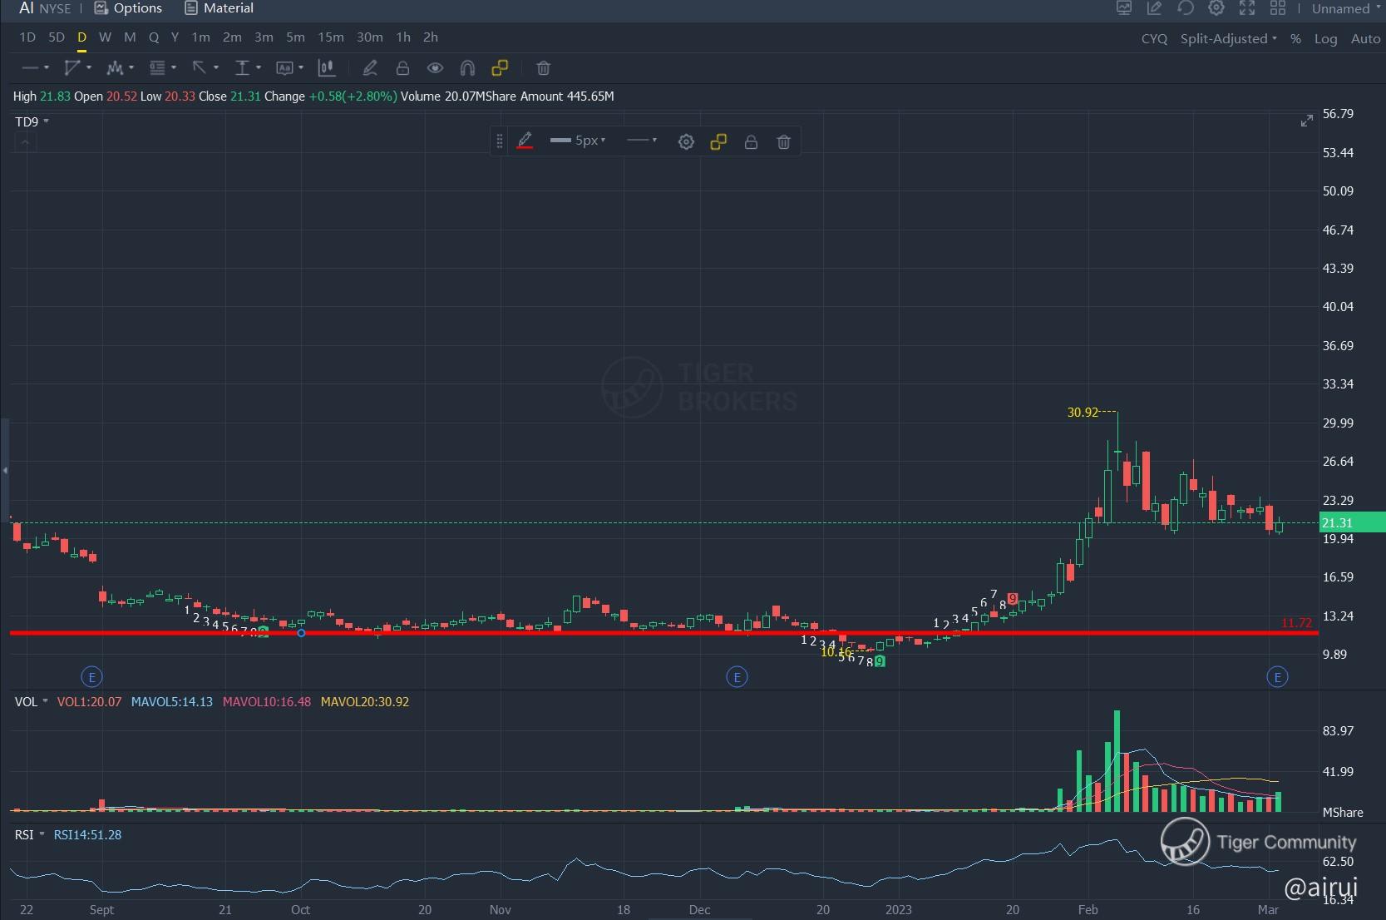Click the red line color picker pen
1386x920 pixels.
[x=525, y=141]
